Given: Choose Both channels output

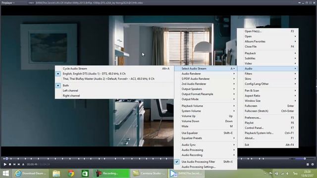Looking at the screenshot, I should tap(114, 86).
